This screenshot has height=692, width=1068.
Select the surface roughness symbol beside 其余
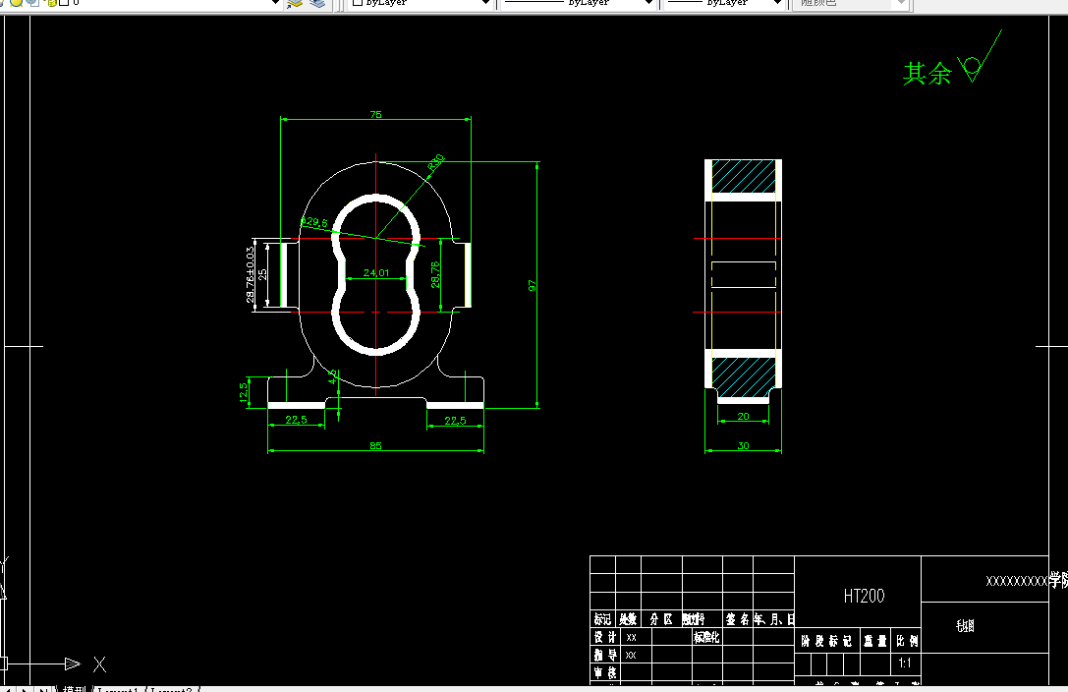[980, 56]
